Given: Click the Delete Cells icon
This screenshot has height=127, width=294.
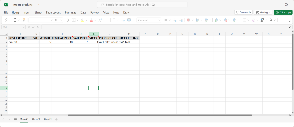Looking at the screenshot, I should tap(226, 20).
